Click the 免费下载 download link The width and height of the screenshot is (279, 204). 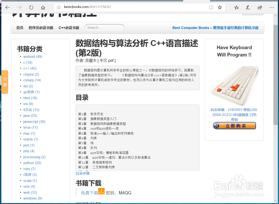(89, 193)
